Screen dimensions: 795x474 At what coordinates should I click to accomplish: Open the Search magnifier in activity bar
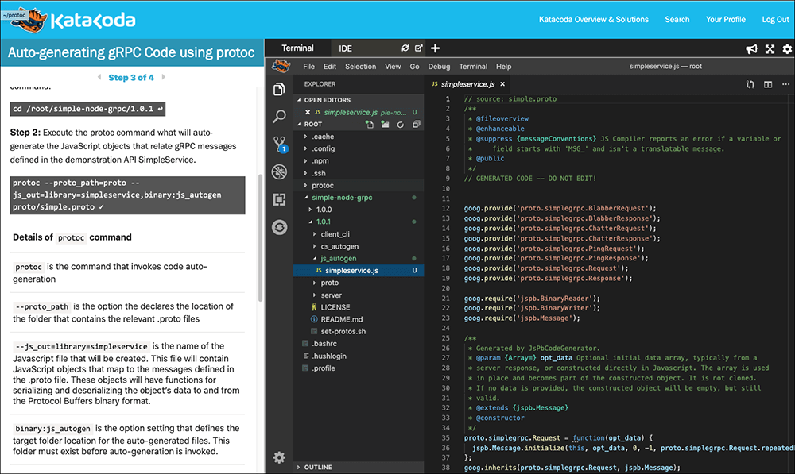coord(279,117)
